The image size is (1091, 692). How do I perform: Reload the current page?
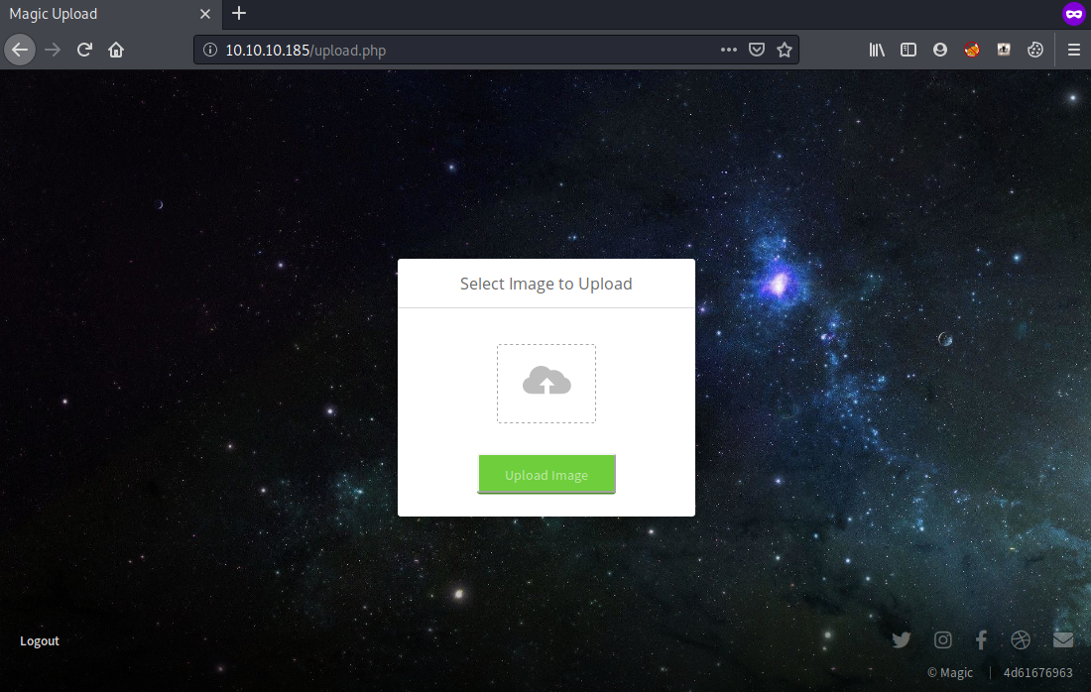pyautogui.click(x=85, y=50)
